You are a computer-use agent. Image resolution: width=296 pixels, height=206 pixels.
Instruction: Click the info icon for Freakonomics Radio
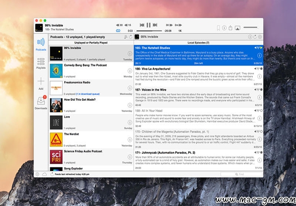click(130, 88)
